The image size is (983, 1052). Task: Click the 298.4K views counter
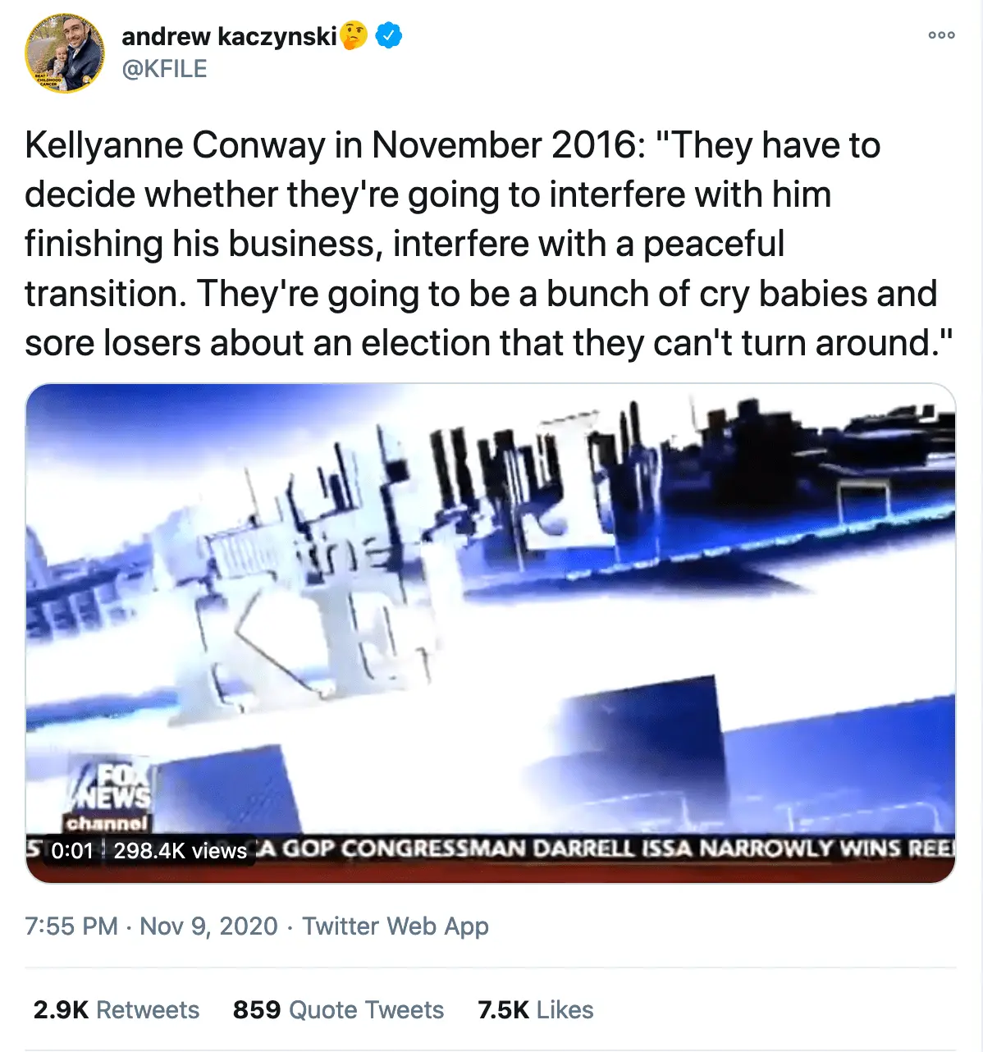(x=180, y=851)
